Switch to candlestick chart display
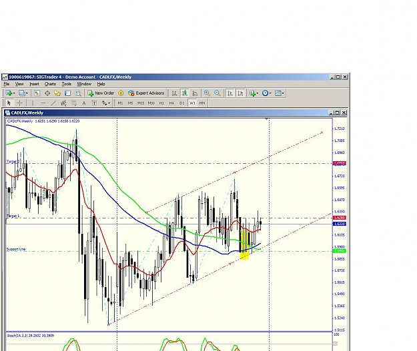The image size is (417, 351). click(x=184, y=93)
